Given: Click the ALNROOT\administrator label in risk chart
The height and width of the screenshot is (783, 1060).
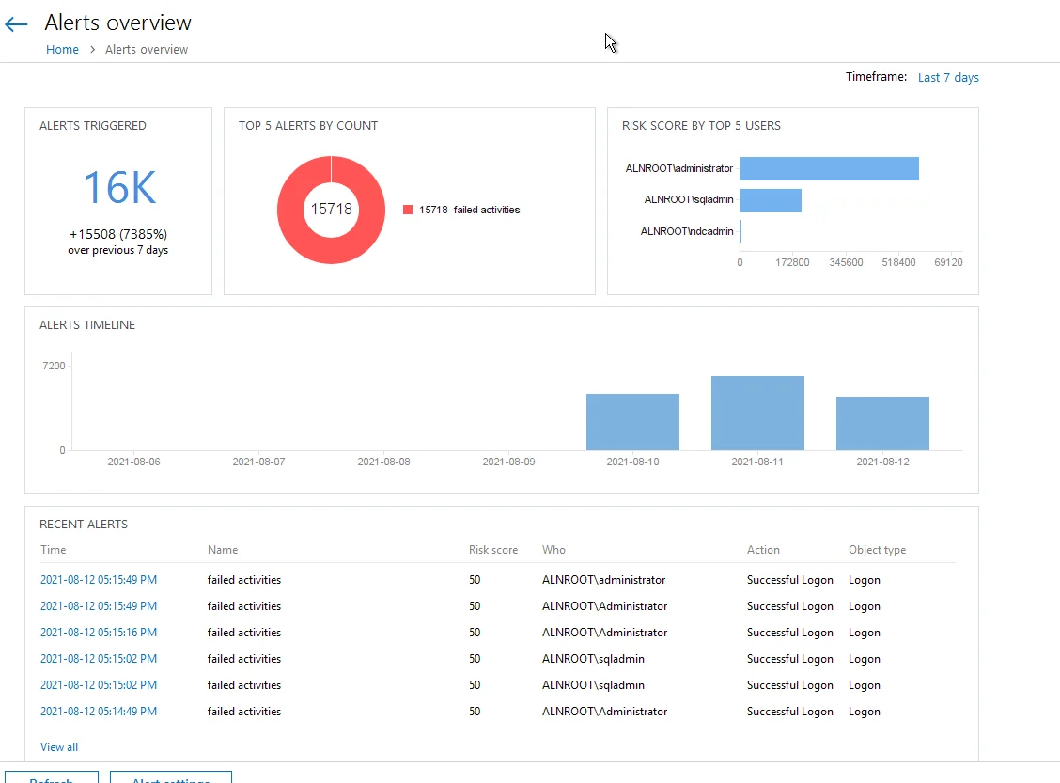Looking at the screenshot, I should [678, 168].
